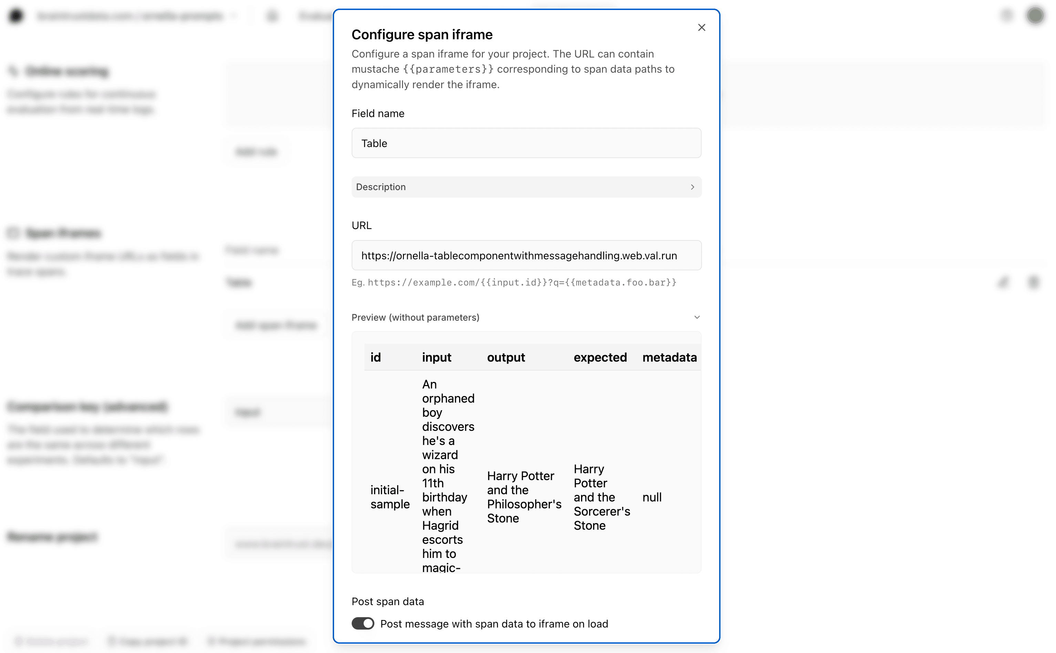Open the gear icon next to the edit pencil
The height and width of the screenshot is (653, 1056).
pyautogui.click(x=1034, y=282)
